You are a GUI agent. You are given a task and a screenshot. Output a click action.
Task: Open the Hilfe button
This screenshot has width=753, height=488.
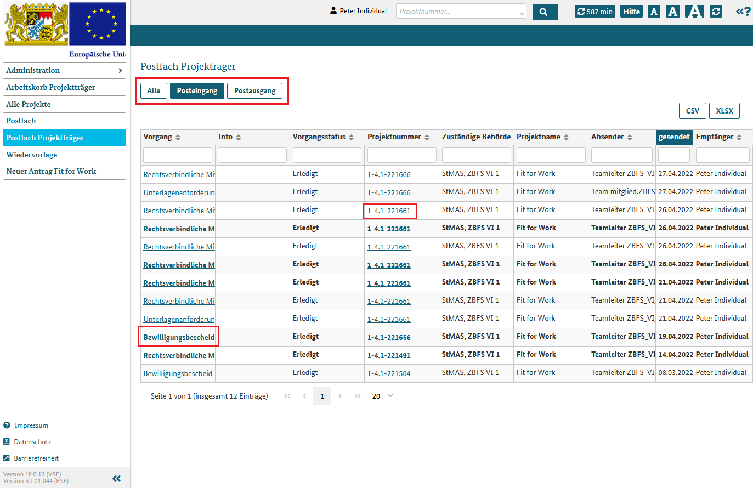[x=631, y=12]
